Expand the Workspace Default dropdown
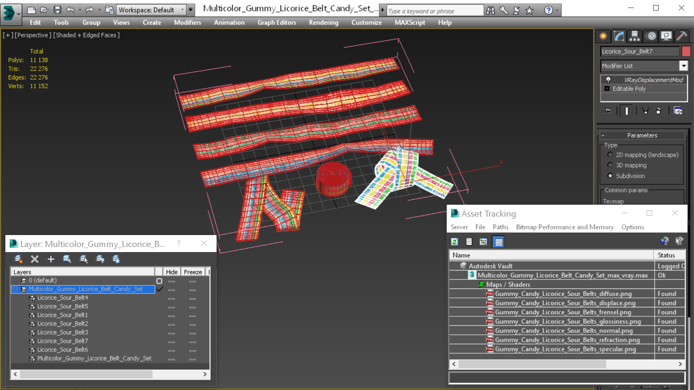Screen dimensions: 694x390 point(183,10)
